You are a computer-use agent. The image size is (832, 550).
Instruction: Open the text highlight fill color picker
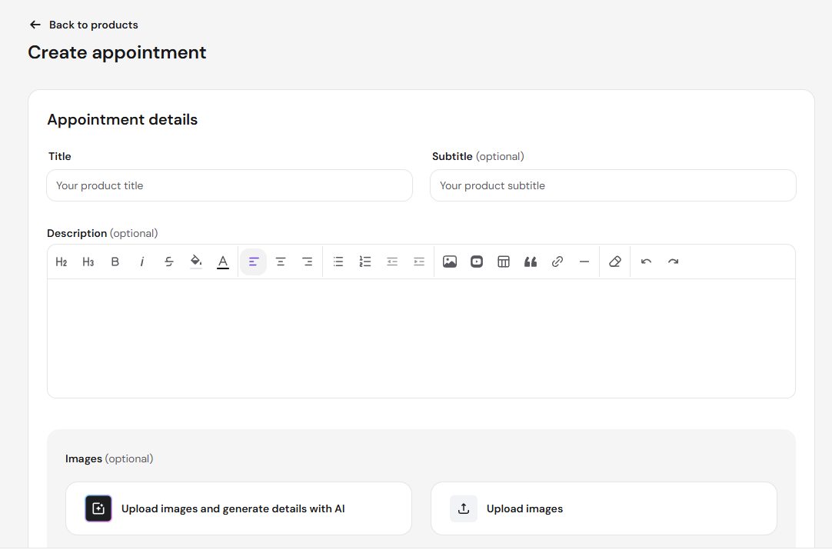point(196,262)
